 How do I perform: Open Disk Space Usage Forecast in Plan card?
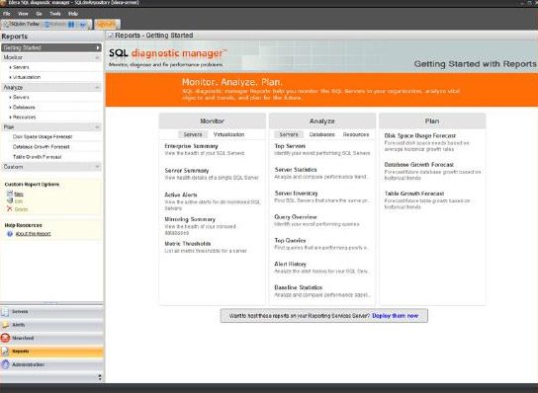[x=420, y=135]
